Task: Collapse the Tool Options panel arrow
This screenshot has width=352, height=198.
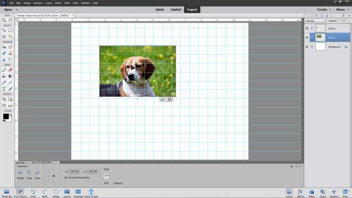Action: pos(300,166)
